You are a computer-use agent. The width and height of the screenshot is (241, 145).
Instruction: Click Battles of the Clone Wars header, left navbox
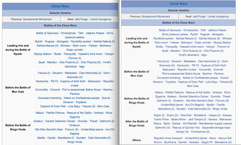pyautogui.click(x=60, y=26)
